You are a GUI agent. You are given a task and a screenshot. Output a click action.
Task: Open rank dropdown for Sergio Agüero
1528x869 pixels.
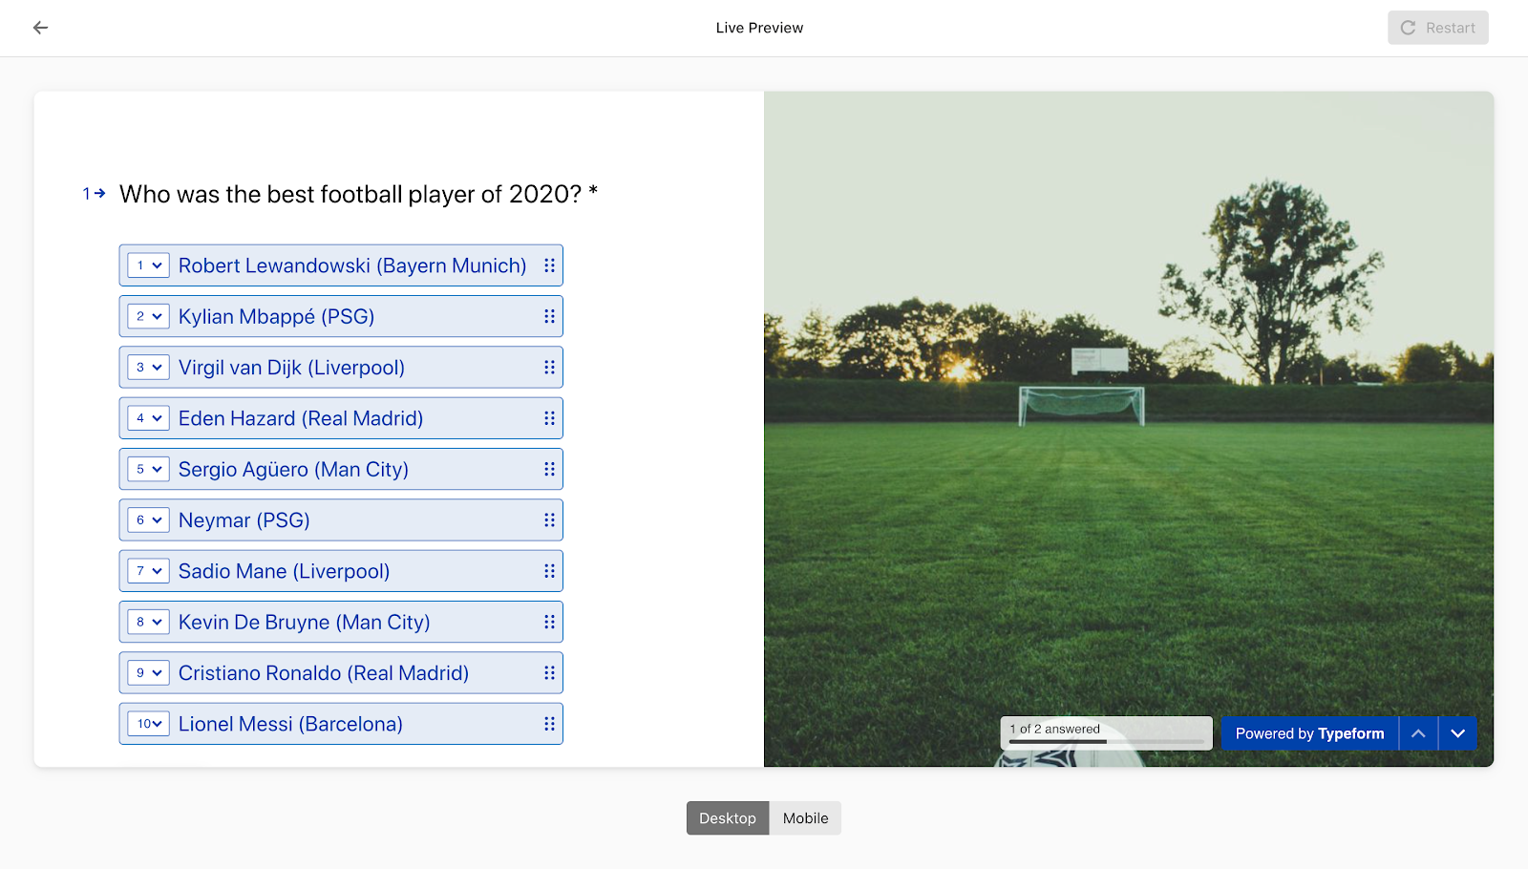(149, 469)
